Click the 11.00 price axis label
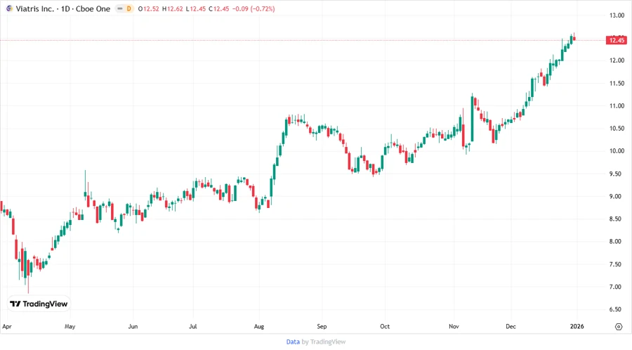 (x=617, y=105)
